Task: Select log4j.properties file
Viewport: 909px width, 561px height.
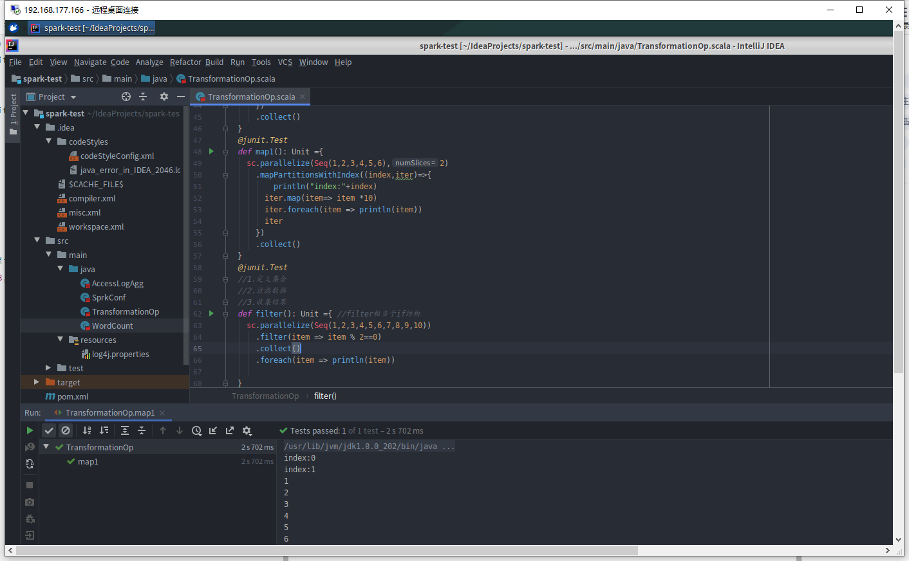Action: 120,354
